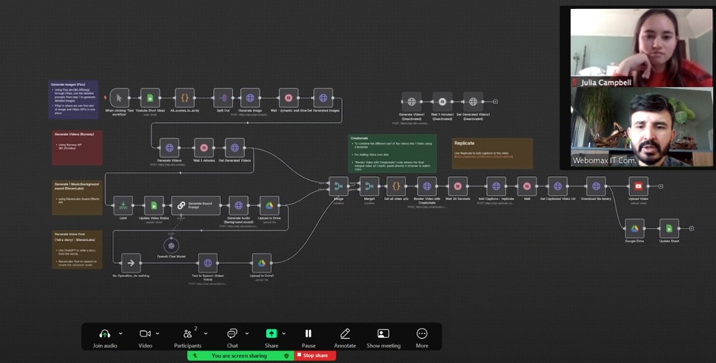Image resolution: width=716 pixels, height=363 pixels.
Task: Click the OpenAI Chat Model circle node
Action: click(171, 245)
